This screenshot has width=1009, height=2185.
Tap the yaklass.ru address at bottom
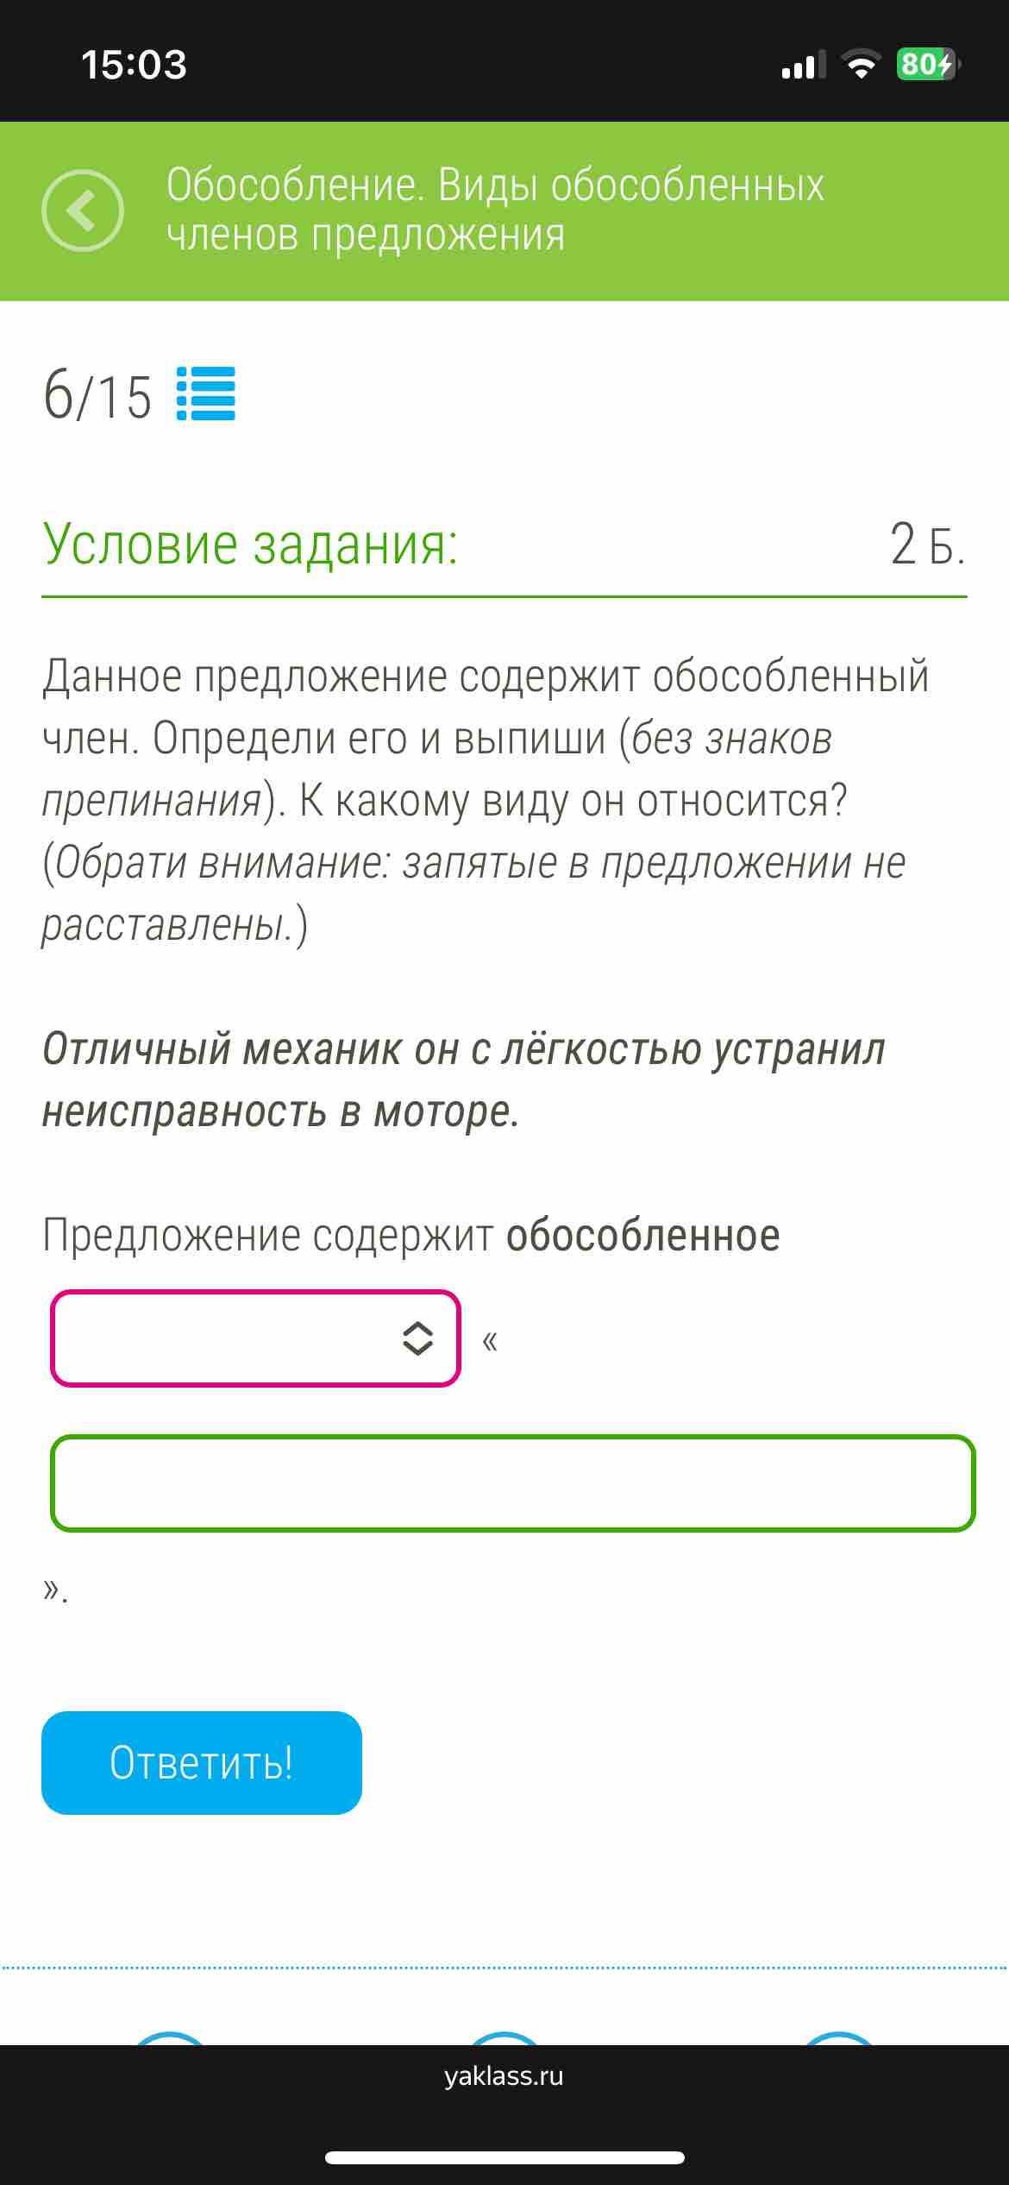(504, 2076)
